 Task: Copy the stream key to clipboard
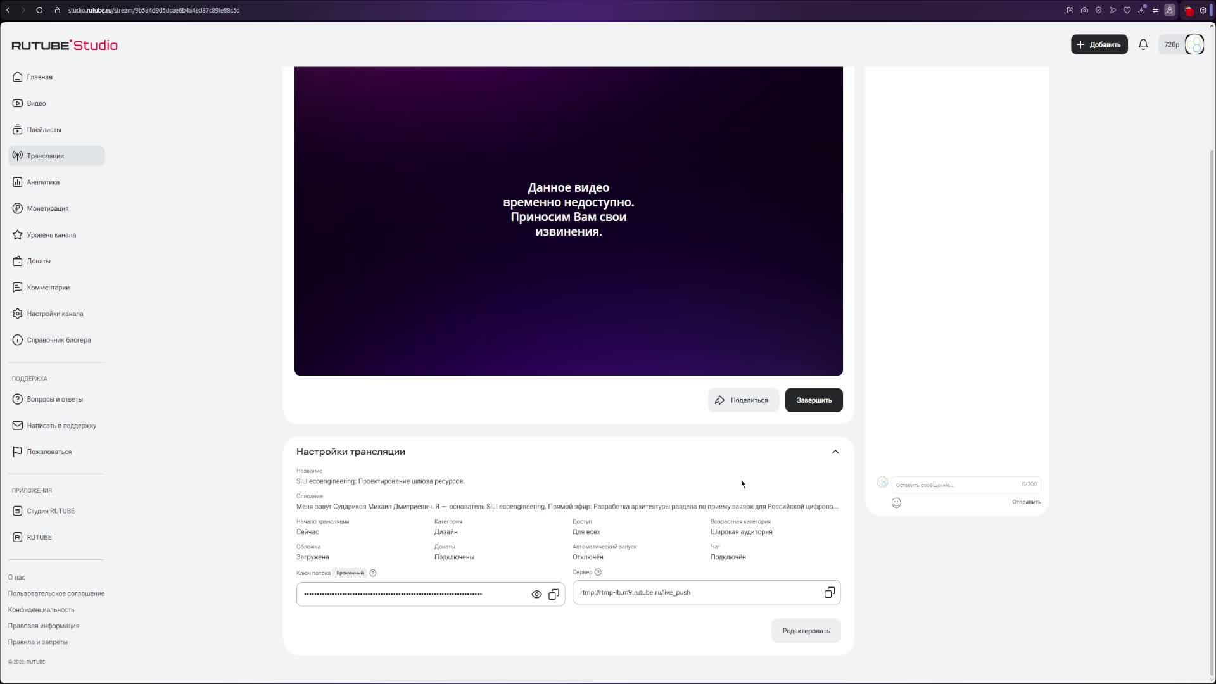pos(554,594)
